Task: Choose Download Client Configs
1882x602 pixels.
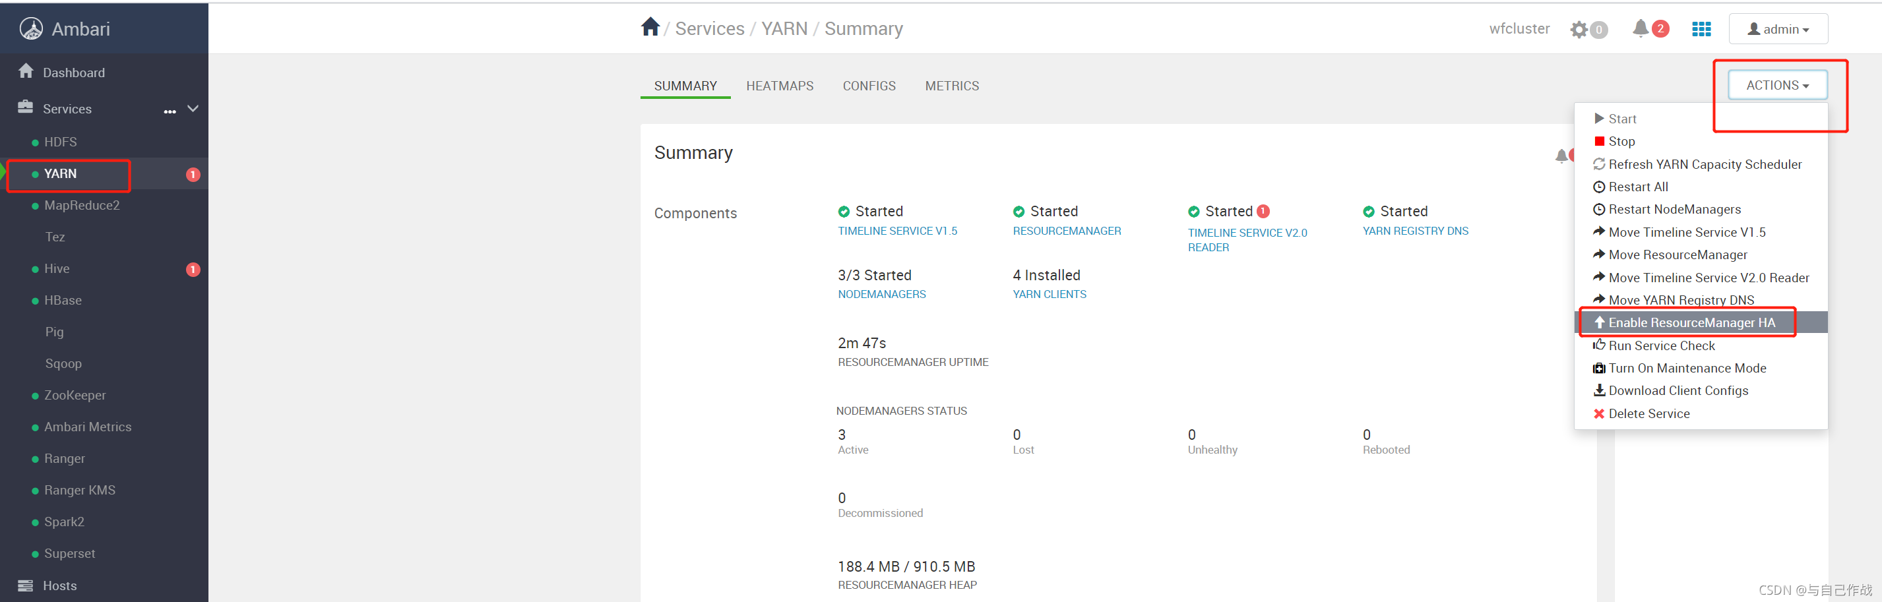Action: point(1701,390)
